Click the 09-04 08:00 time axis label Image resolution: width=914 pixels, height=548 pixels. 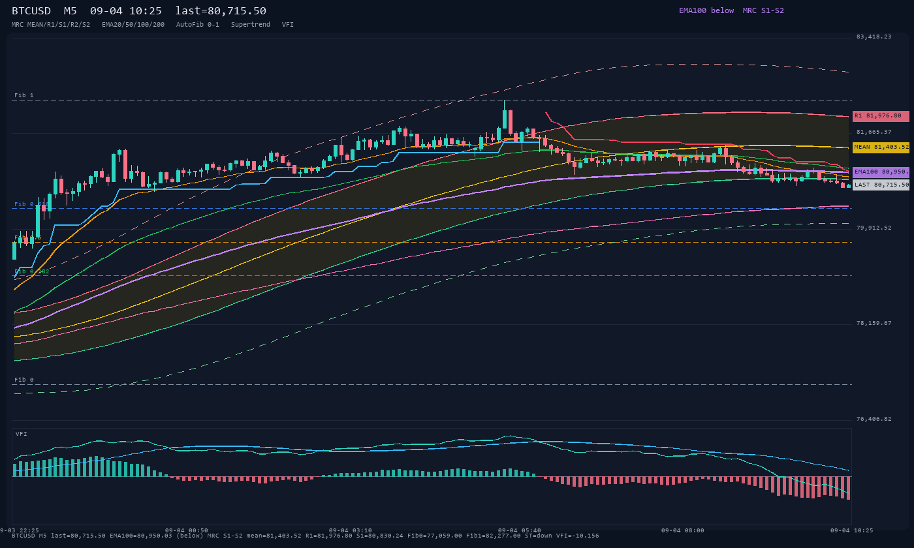click(x=682, y=530)
